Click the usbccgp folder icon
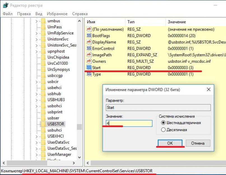Viewport: 226px width, 175px height. (43, 75)
